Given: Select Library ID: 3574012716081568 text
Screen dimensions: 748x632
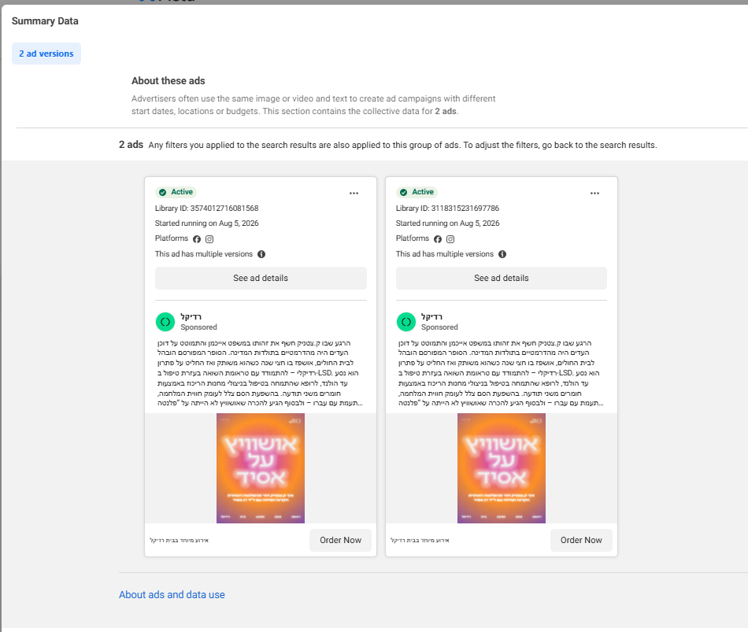Looking at the screenshot, I should point(206,209).
